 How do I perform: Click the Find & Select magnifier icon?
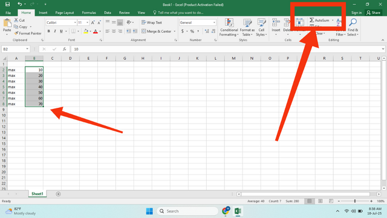click(353, 22)
